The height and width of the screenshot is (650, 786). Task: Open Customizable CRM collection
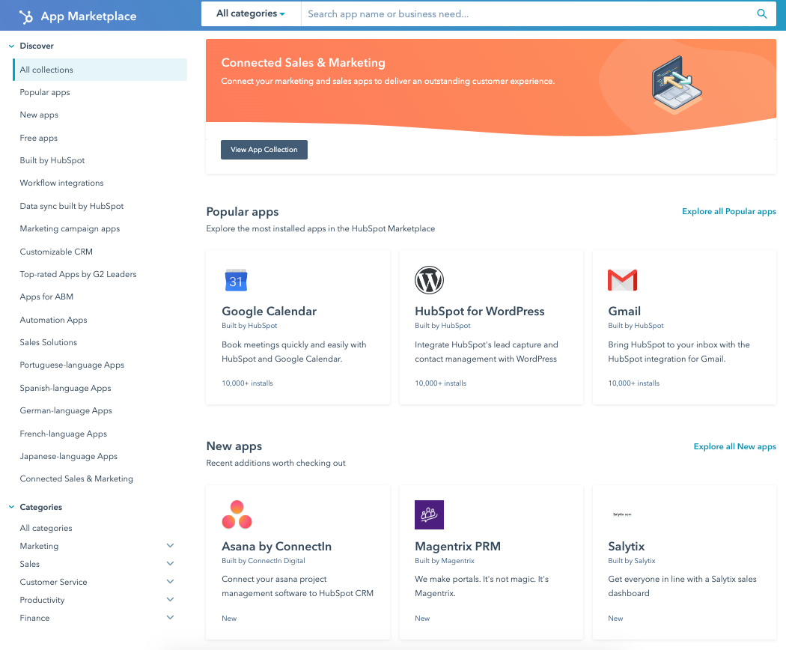56,252
